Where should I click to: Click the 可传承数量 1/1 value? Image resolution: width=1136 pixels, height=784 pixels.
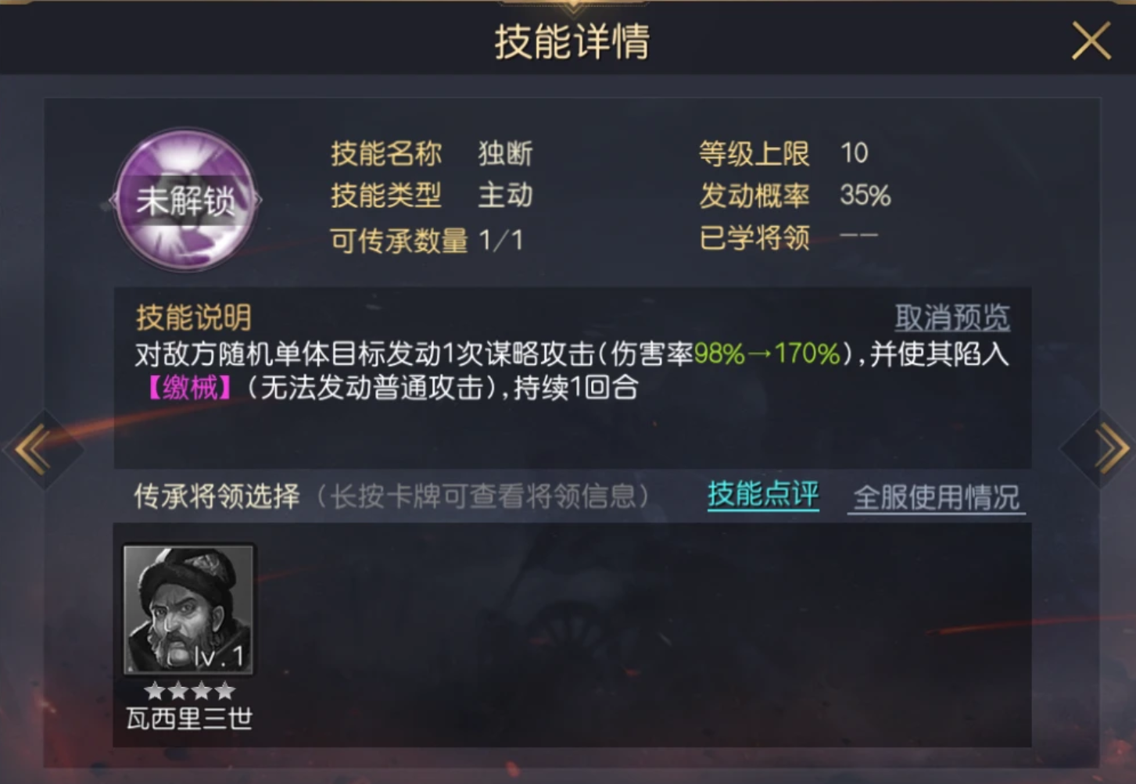(500, 240)
